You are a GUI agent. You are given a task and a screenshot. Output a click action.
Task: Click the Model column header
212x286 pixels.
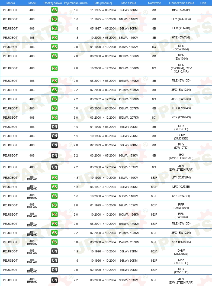pyautogui.click(x=32, y=3)
